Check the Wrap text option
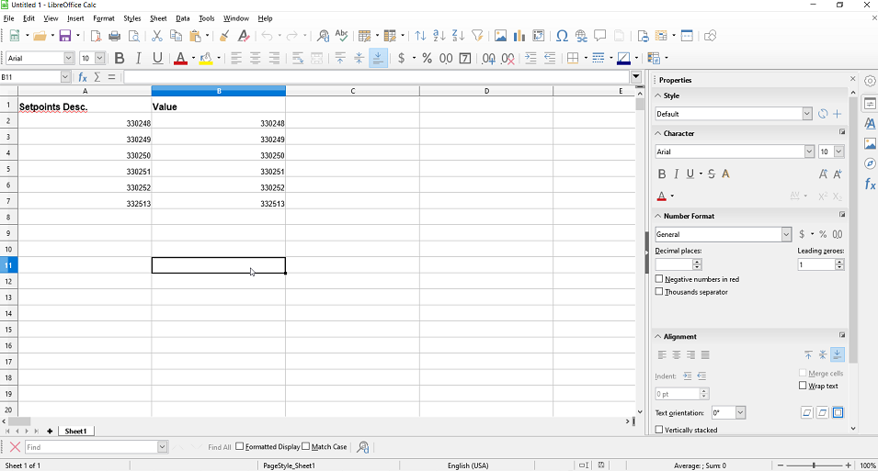The height and width of the screenshot is (471, 878). [803, 386]
